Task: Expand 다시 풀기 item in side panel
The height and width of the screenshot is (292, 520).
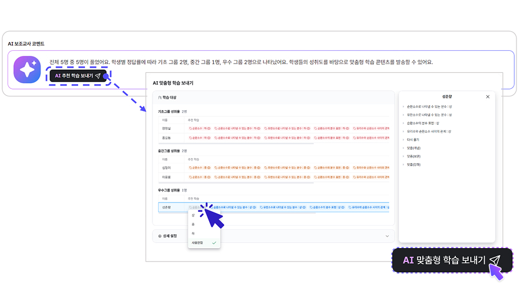Action: [413, 140]
